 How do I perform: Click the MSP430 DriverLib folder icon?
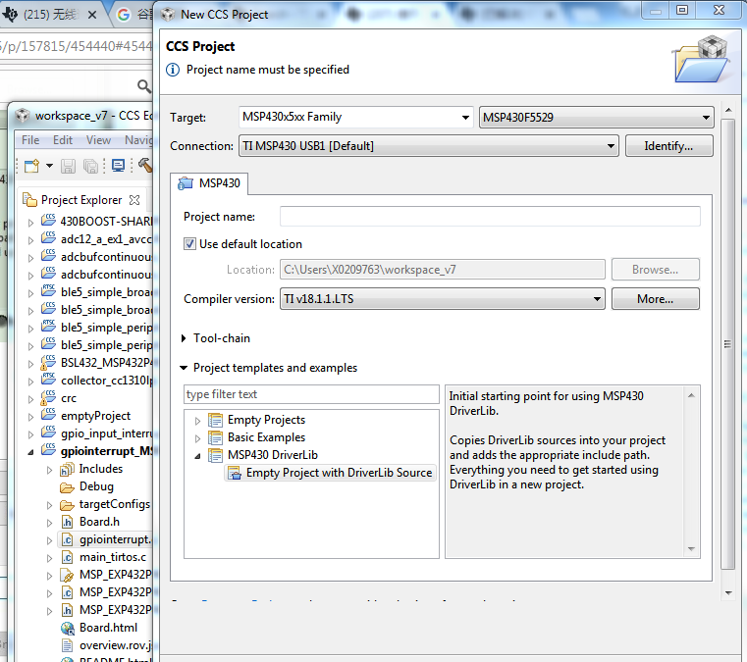[x=215, y=455]
